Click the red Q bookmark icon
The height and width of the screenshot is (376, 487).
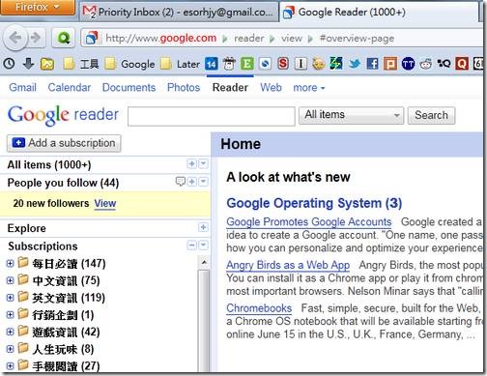click(x=462, y=64)
